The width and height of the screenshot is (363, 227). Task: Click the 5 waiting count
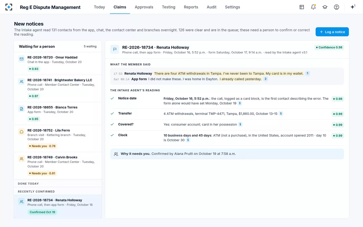tap(90, 46)
